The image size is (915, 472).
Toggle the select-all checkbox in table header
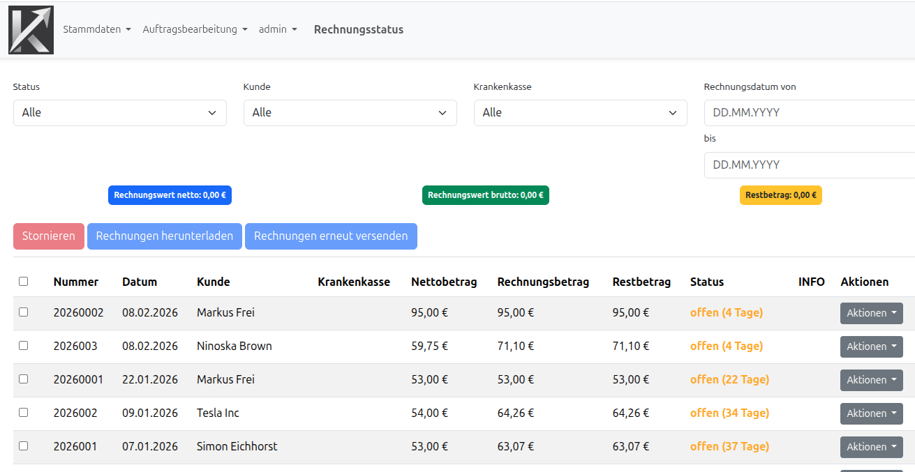pyautogui.click(x=24, y=282)
